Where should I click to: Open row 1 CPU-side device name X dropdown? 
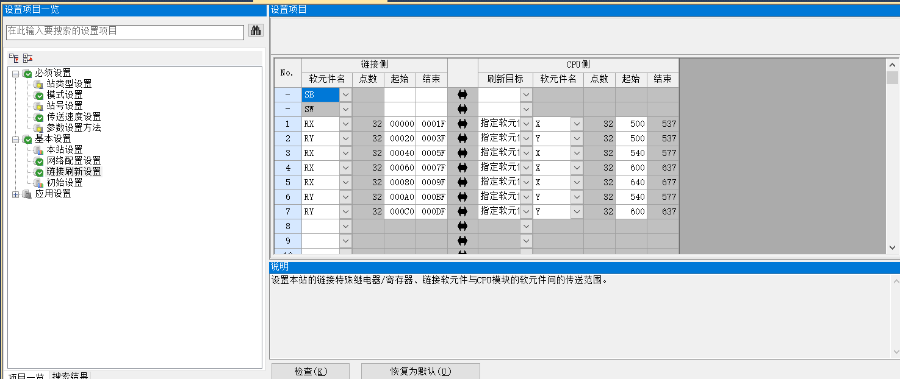click(577, 124)
